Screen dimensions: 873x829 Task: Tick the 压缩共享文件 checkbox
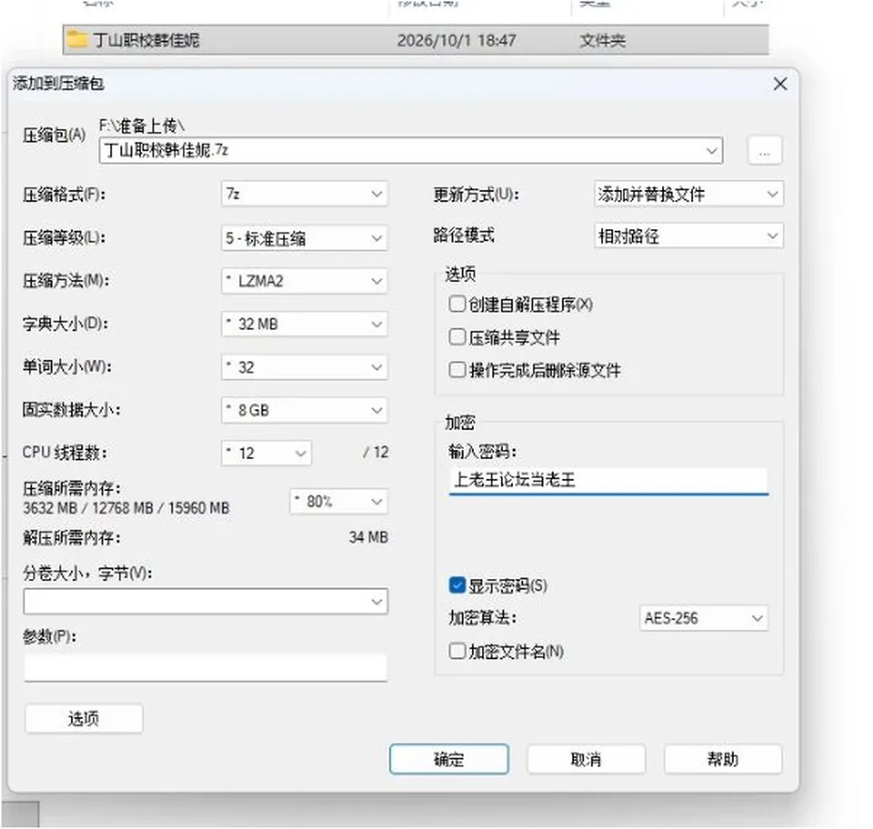[457, 336]
